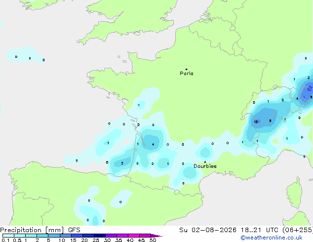Click legend scale label 0.1
The width and height of the screenshot is (313, 242).
(5, 240)
